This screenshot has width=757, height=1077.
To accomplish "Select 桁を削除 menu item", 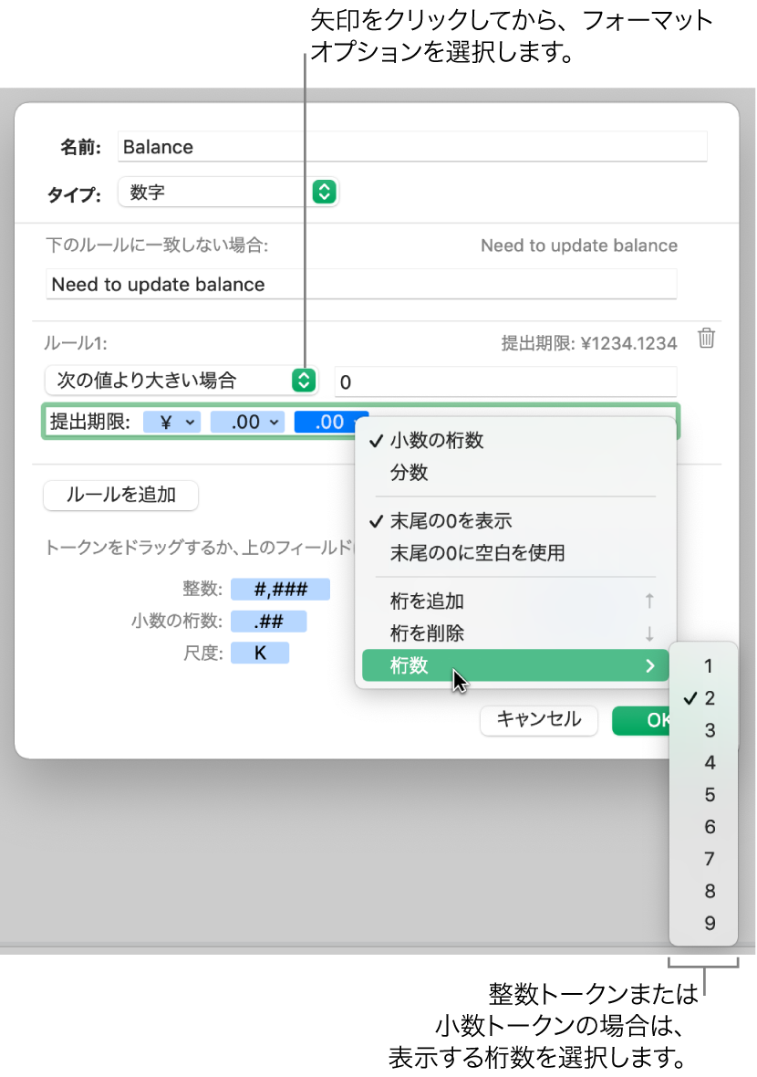I will point(515,633).
